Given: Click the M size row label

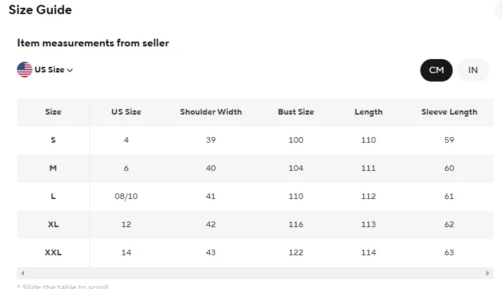Looking at the screenshot, I should tap(54, 168).
